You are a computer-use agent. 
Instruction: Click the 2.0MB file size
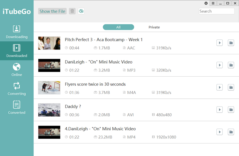pyautogui.click(x=104, y=115)
